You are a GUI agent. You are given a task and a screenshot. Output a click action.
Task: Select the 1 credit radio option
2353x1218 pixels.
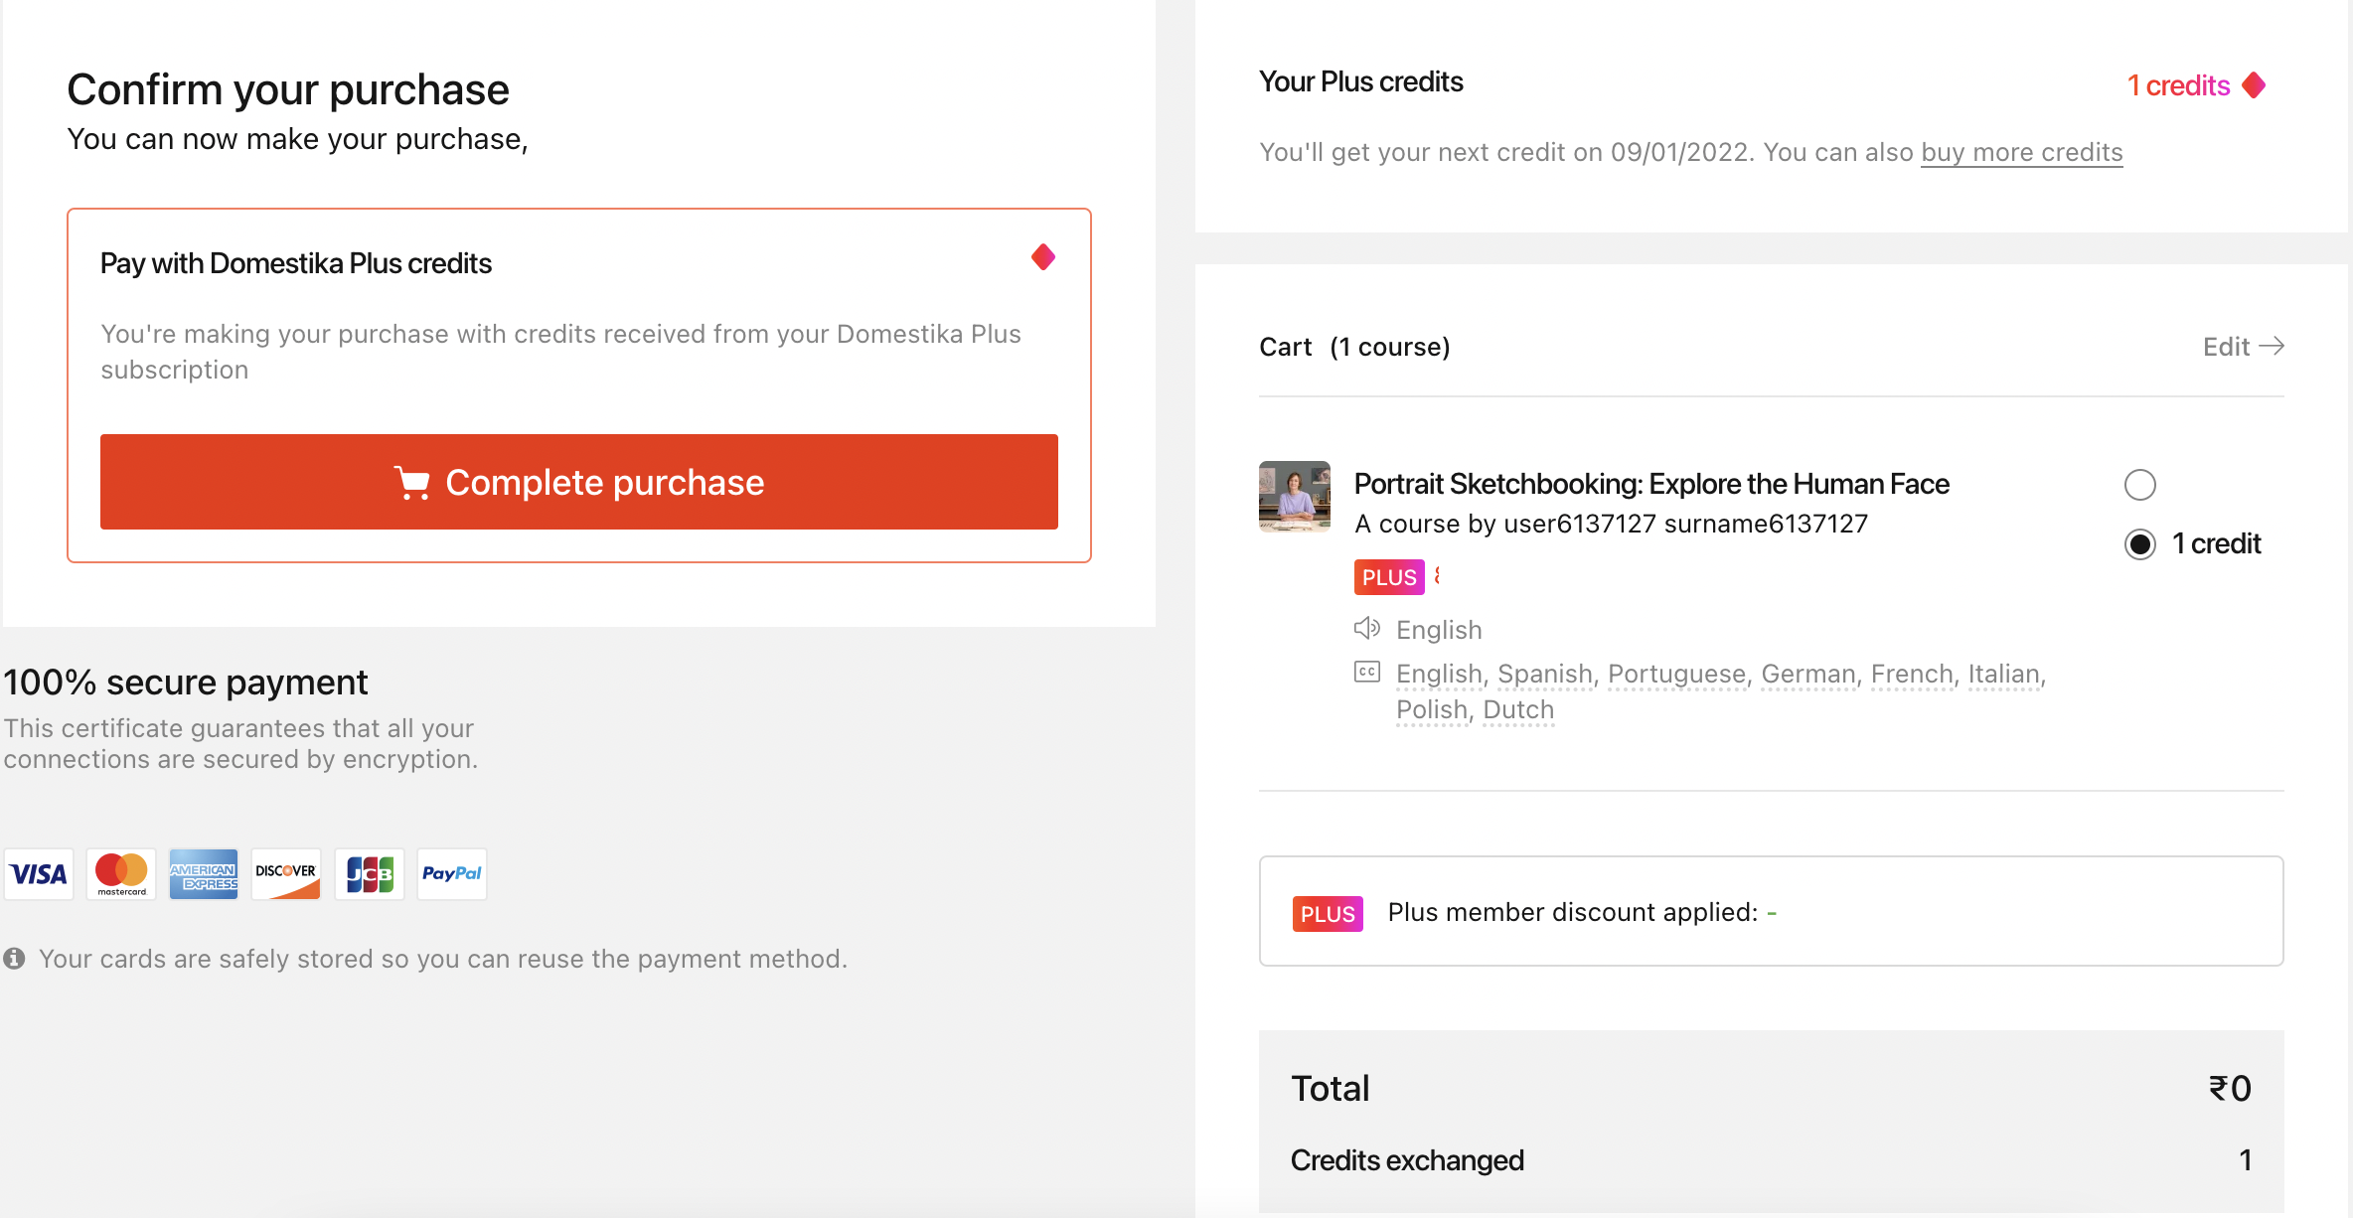[x=2140, y=544]
